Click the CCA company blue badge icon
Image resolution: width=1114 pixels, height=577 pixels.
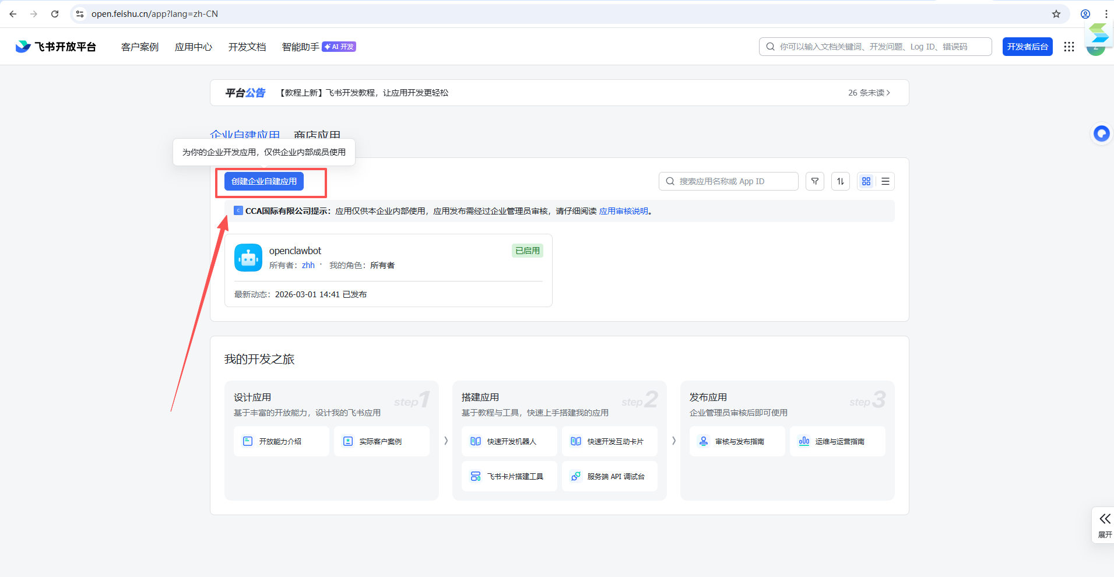pyautogui.click(x=238, y=210)
